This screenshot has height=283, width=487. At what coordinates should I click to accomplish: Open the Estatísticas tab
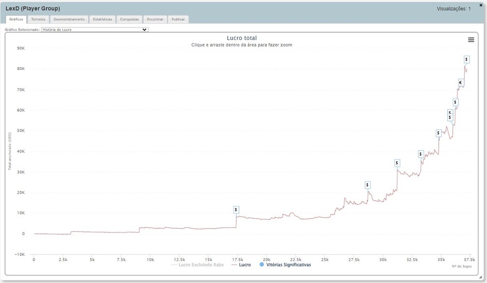click(102, 19)
